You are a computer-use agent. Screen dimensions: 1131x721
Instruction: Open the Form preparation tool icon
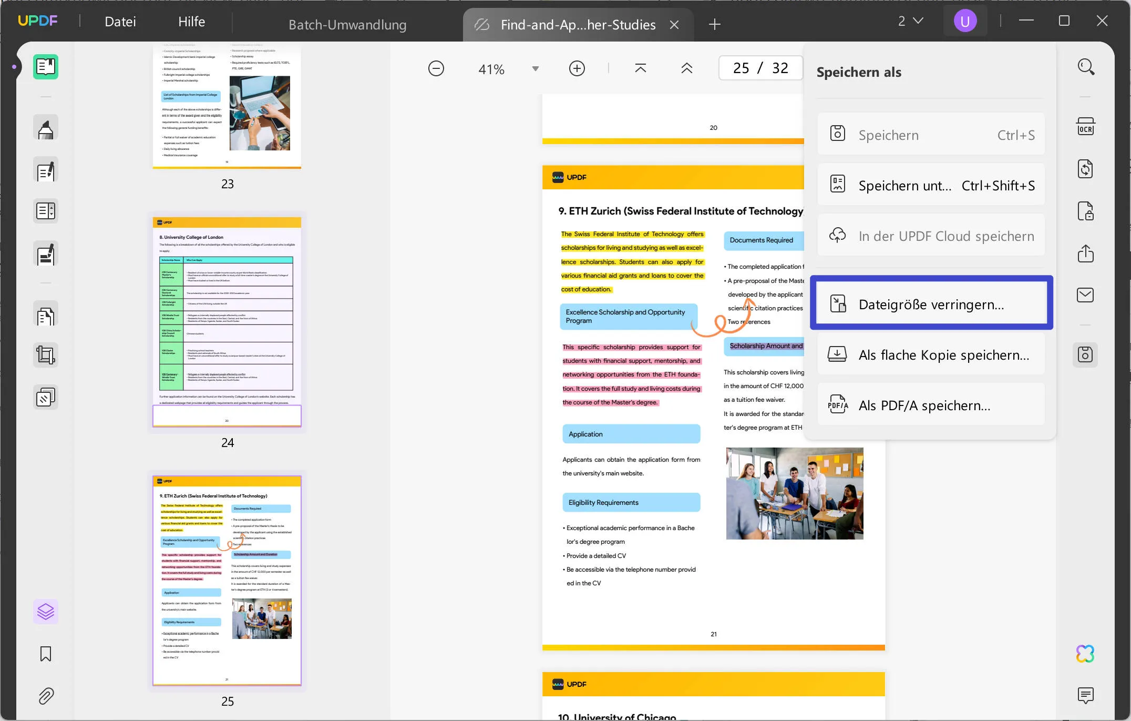click(46, 211)
